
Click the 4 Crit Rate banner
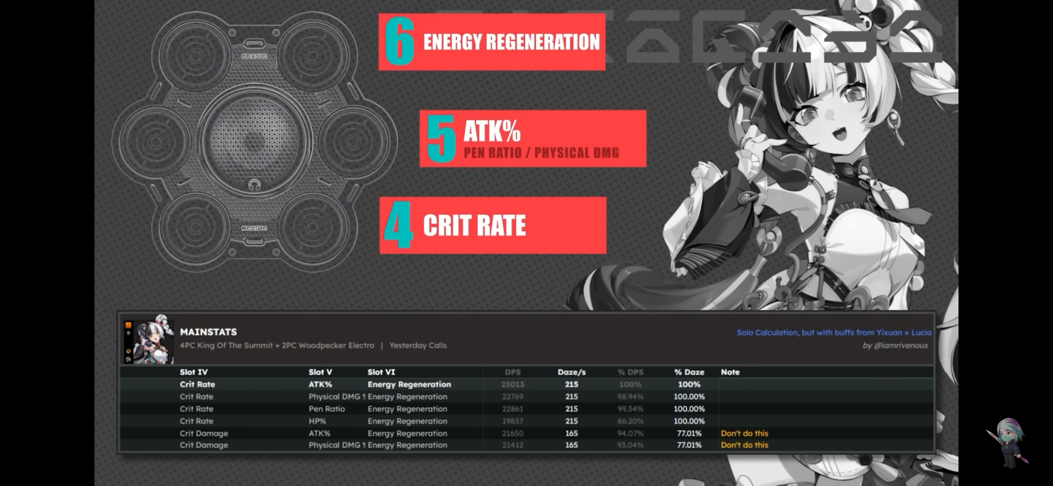click(493, 225)
